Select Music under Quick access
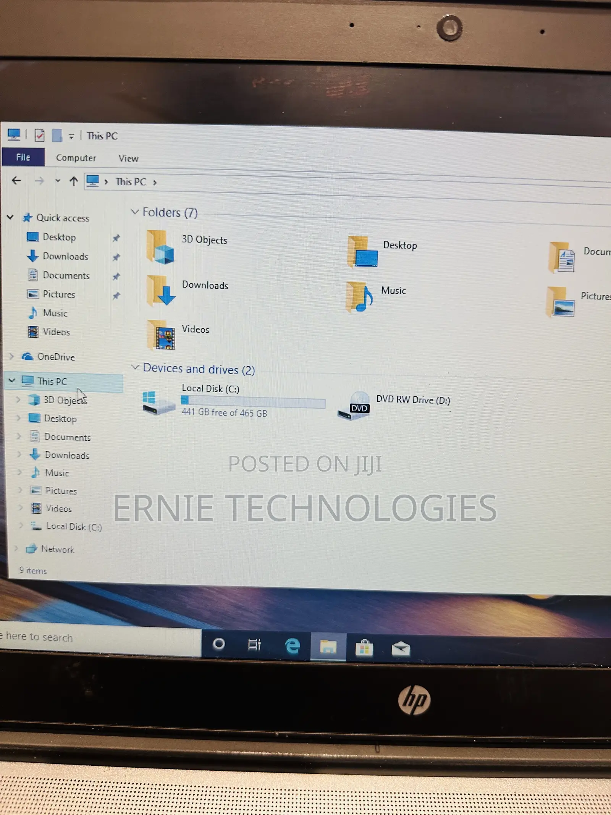The height and width of the screenshot is (815, 611). (x=55, y=313)
